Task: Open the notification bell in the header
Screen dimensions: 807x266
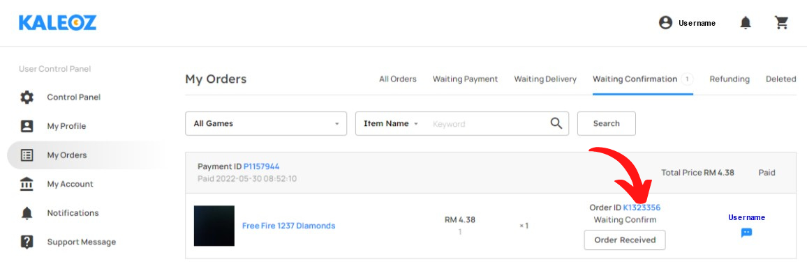Action: [746, 22]
